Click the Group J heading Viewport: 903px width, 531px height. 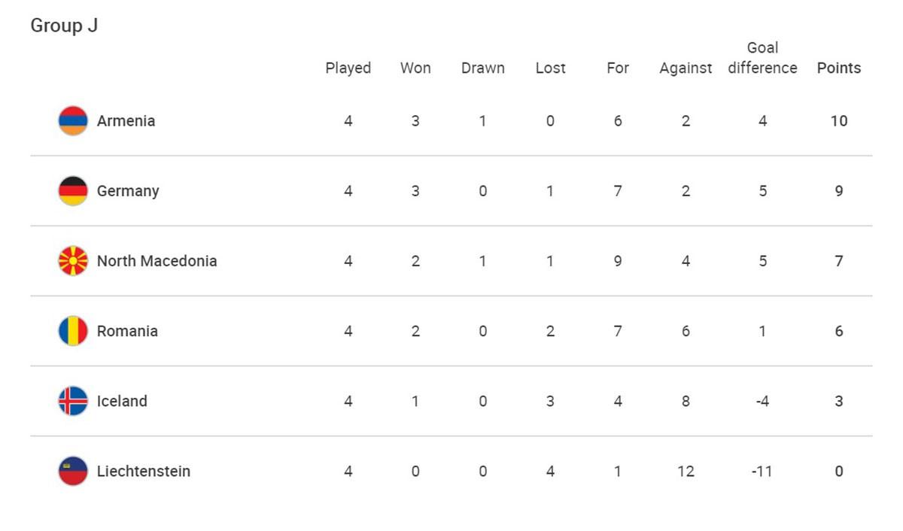(x=64, y=26)
